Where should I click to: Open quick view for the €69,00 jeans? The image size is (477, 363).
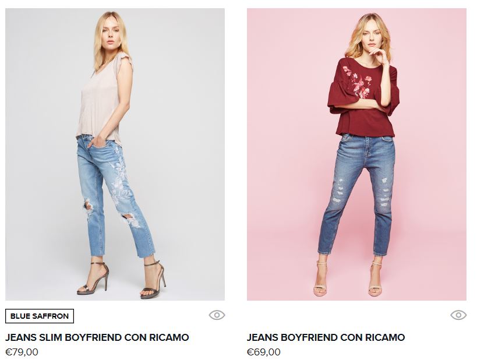click(x=458, y=315)
